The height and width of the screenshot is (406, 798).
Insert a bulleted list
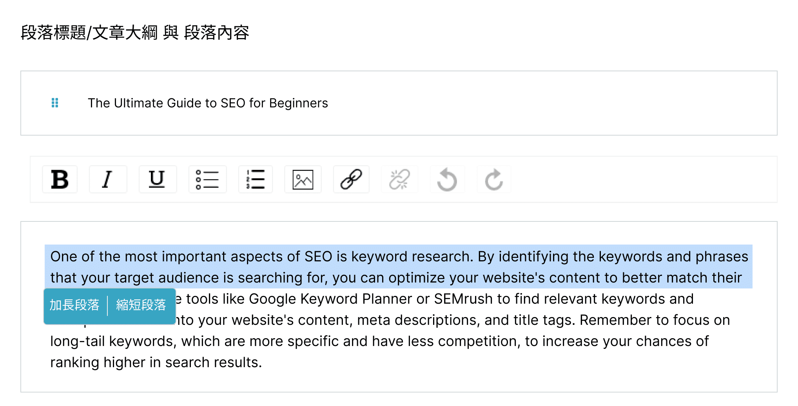coord(207,179)
